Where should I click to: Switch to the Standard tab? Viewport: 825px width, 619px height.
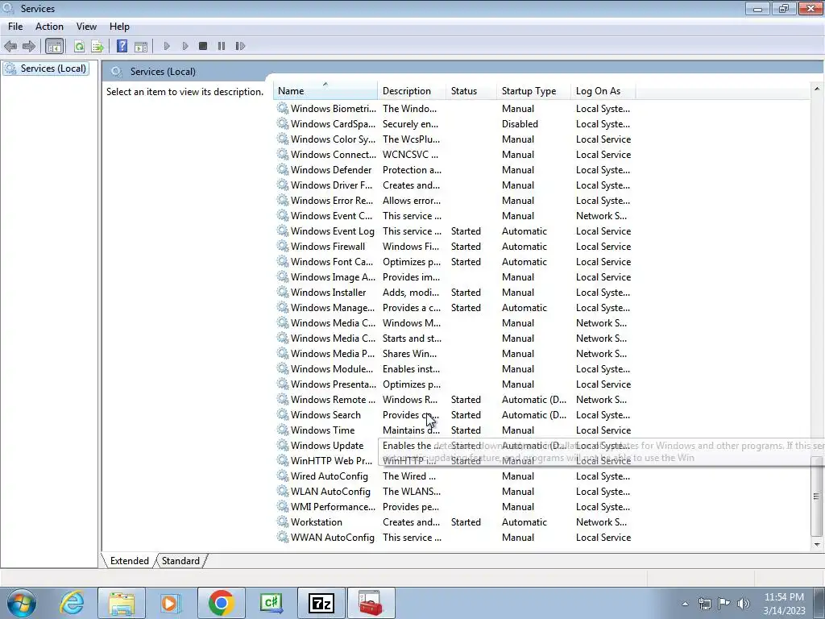click(180, 561)
